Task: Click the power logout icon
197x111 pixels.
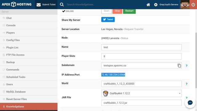Action: pos(193,5)
